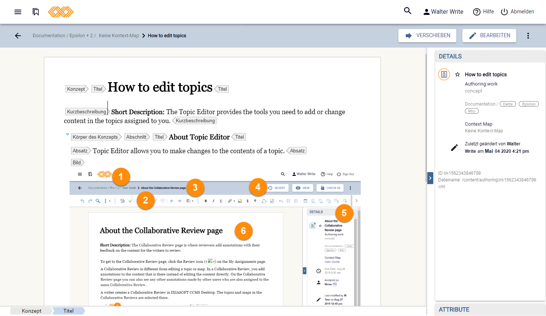The width and height of the screenshot is (546, 316).
Task: Click the Authoring:work status text
Action: pos(481,84)
